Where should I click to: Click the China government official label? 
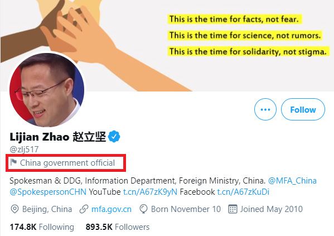coord(67,163)
